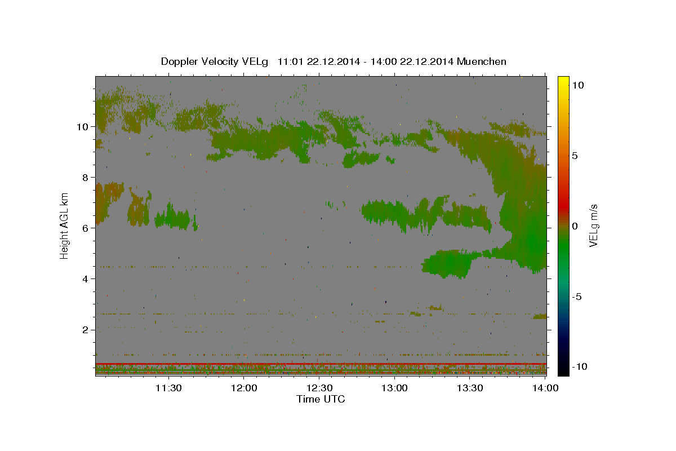The height and width of the screenshot is (451, 676).
Task: Click the 'VELg m/s' colorbar label
Action: (x=593, y=225)
